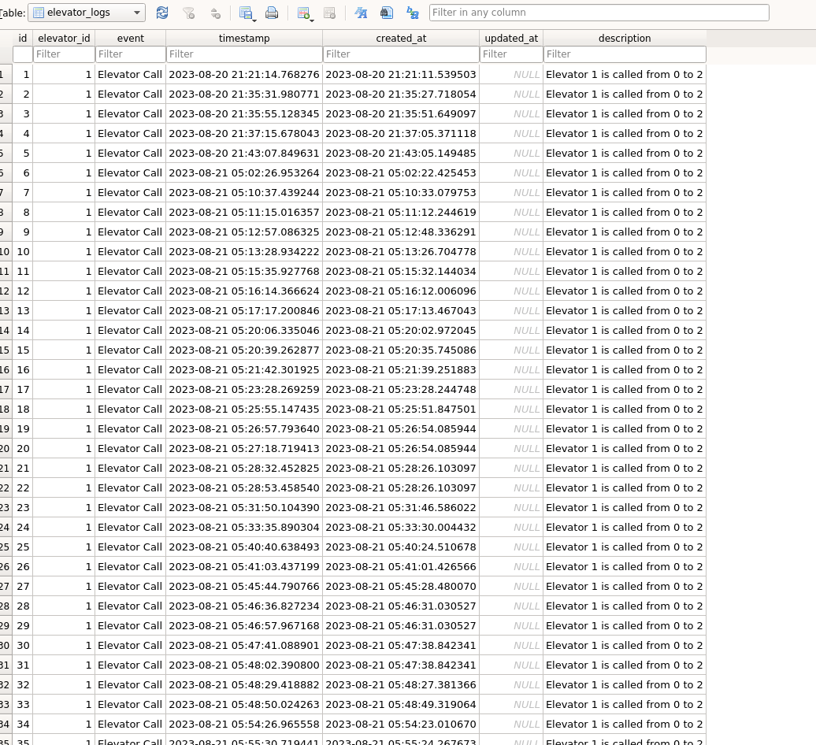Print the elevator_logs table
Viewport: 816px width, 745px height.
point(271,13)
